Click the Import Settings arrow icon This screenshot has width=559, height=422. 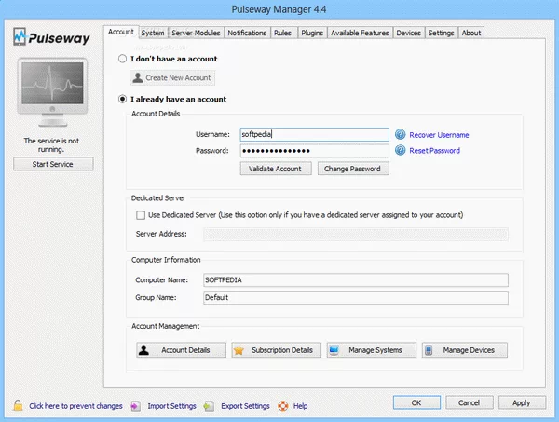pos(135,406)
